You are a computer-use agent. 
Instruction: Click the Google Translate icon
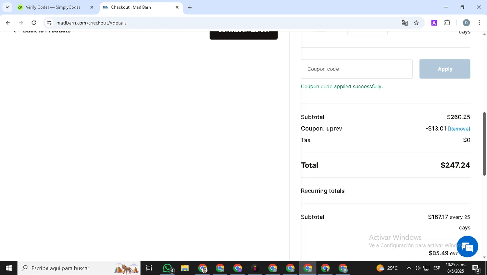click(x=405, y=23)
